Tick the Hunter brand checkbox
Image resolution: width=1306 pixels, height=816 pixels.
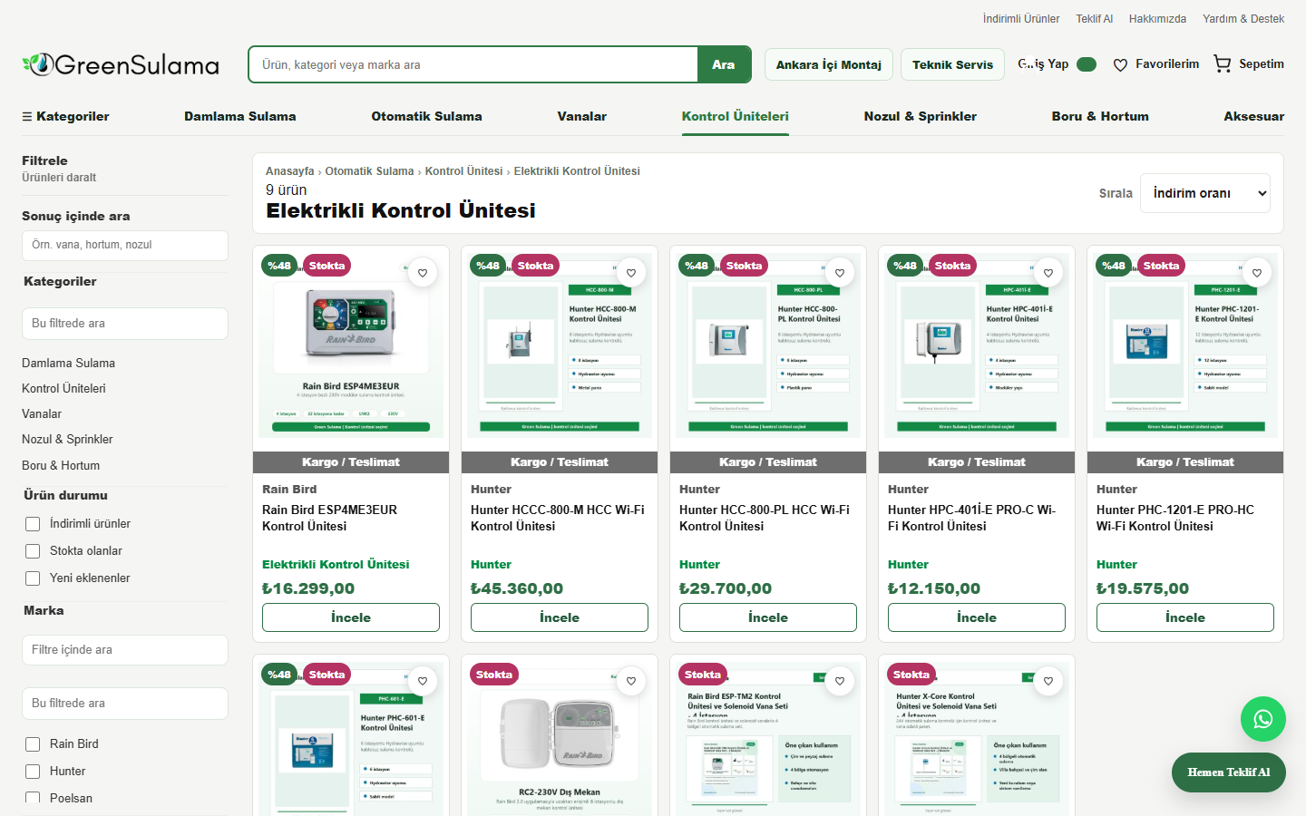click(33, 772)
